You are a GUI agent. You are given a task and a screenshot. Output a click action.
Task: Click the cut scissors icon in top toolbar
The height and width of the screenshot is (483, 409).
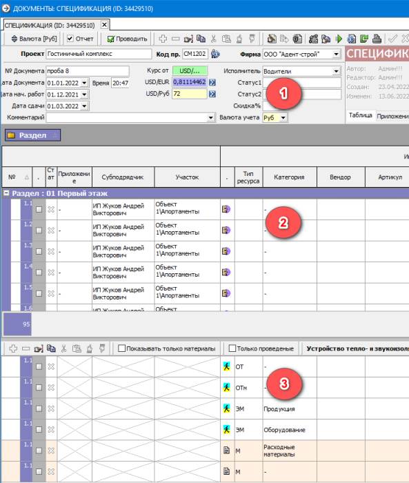(x=213, y=39)
